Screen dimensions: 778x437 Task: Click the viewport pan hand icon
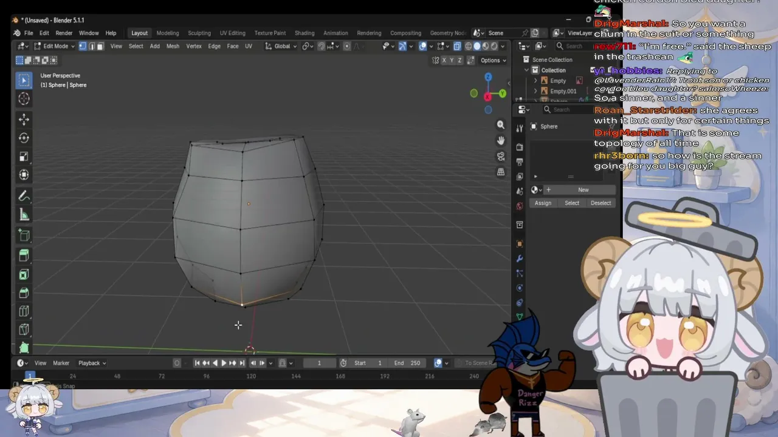pyautogui.click(x=501, y=140)
